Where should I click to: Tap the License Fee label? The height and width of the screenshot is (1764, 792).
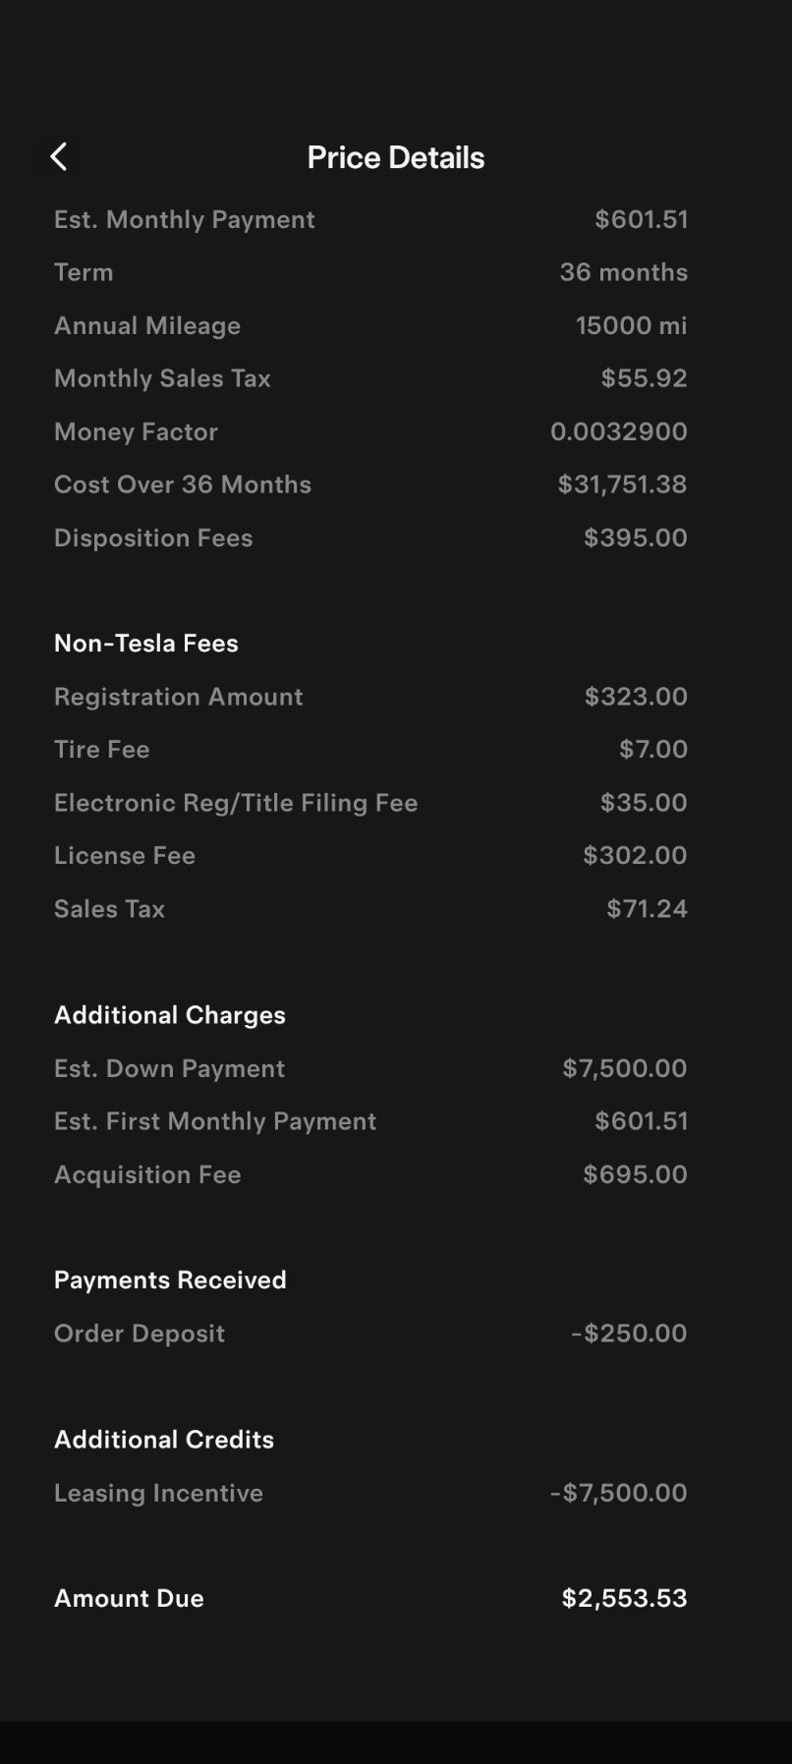(x=125, y=856)
